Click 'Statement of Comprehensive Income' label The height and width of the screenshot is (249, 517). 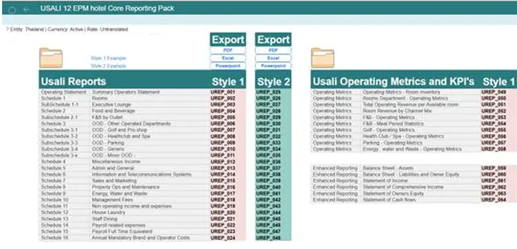pos(403,187)
